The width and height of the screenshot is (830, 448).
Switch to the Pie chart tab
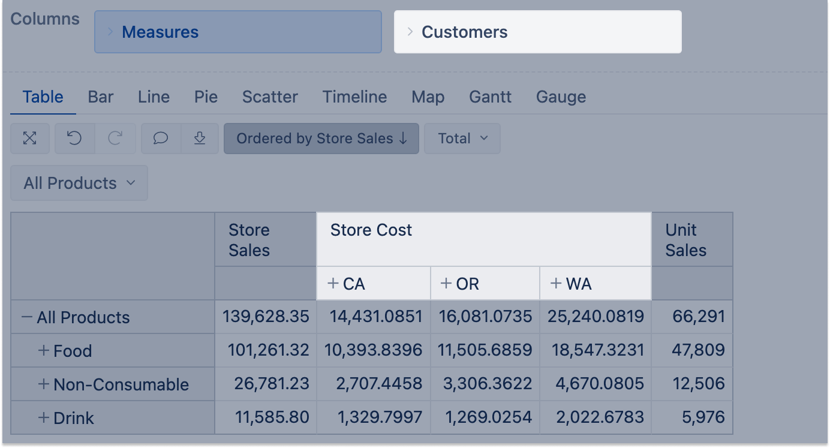pos(206,97)
